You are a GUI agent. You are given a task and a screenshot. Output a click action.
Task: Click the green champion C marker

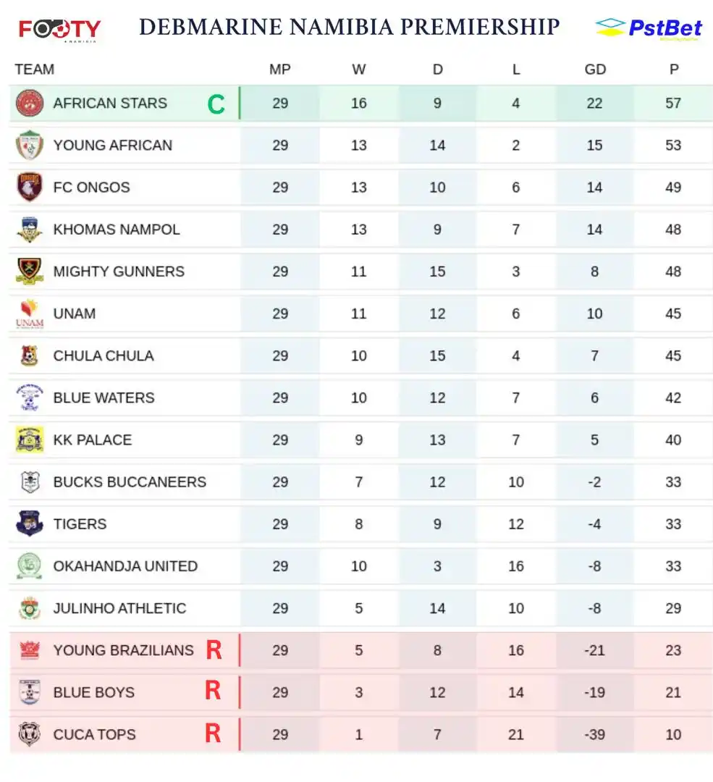click(x=216, y=104)
